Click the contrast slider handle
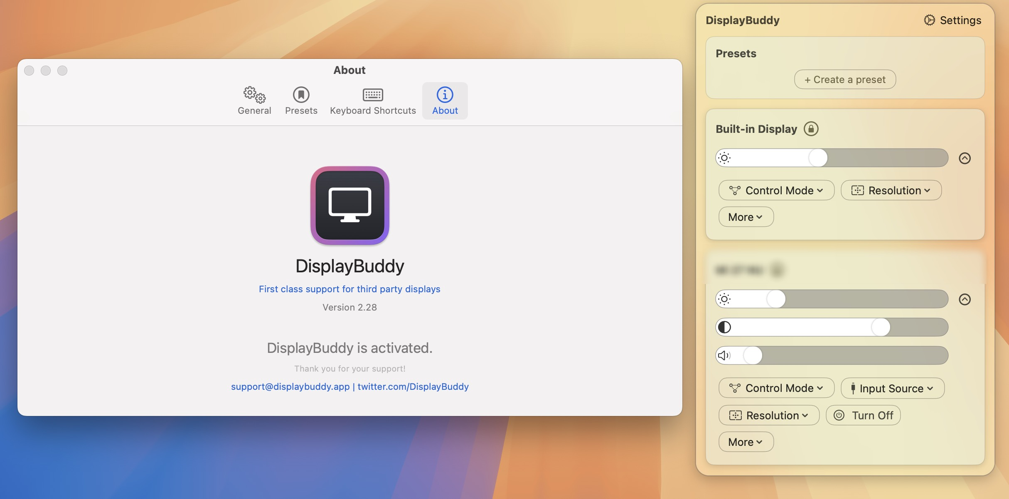The width and height of the screenshot is (1009, 499). pos(880,327)
